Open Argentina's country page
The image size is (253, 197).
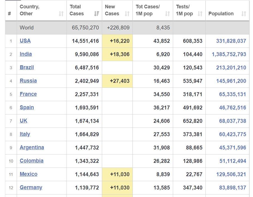click(x=32, y=148)
